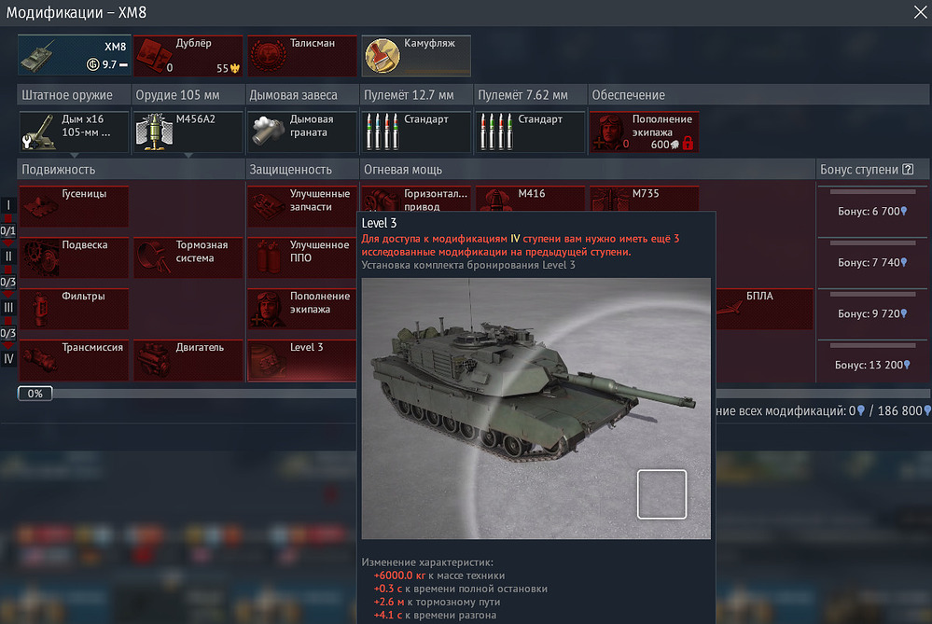Select the M735 shell modification
The height and width of the screenshot is (624, 932).
pyautogui.click(x=645, y=199)
